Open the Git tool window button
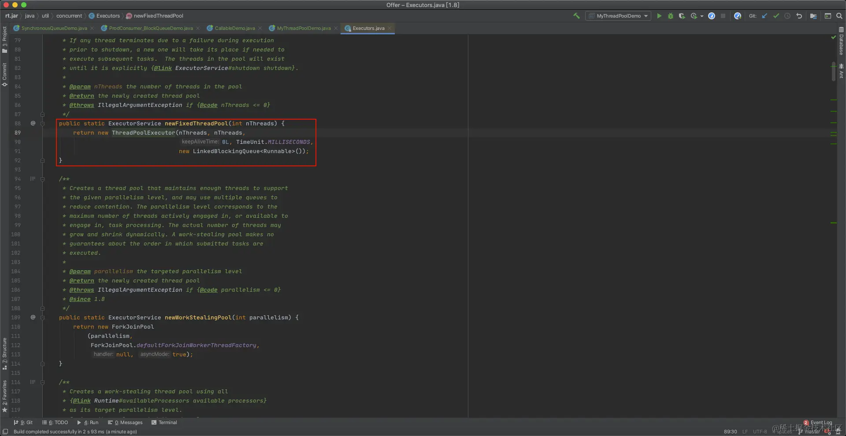This screenshot has height=436, width=846. 23,422
